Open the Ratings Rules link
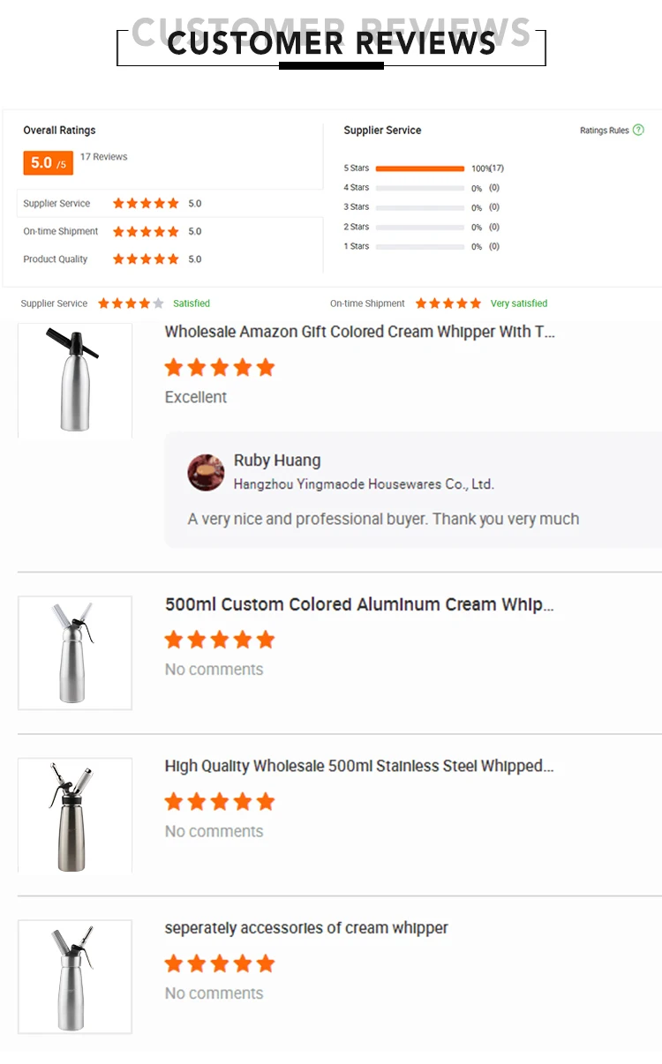The height and width of the screenshot is (1064, 662). coord(605,131)
